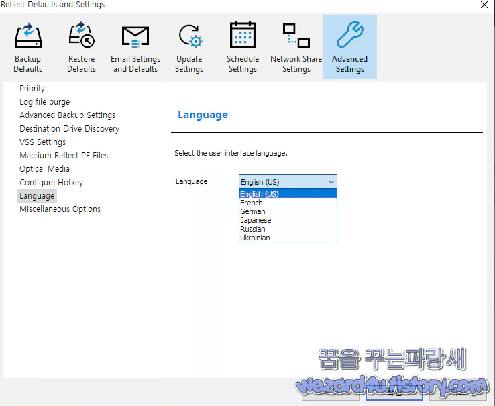Choose Japanese from the language list

coord(288,220)
